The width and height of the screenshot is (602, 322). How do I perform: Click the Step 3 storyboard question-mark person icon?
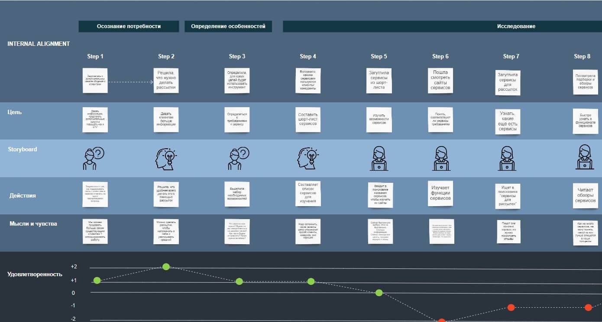(238, 159)
